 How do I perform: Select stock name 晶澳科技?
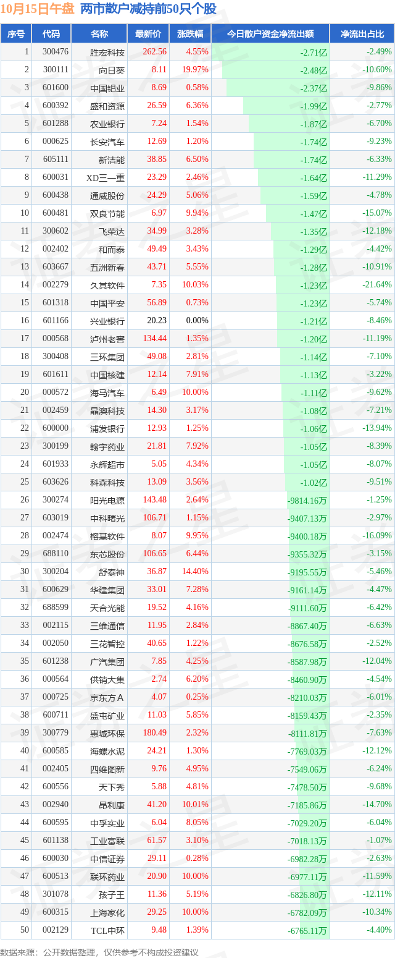click(107, 410)
